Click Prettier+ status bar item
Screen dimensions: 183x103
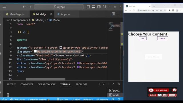tap(88, 100)
